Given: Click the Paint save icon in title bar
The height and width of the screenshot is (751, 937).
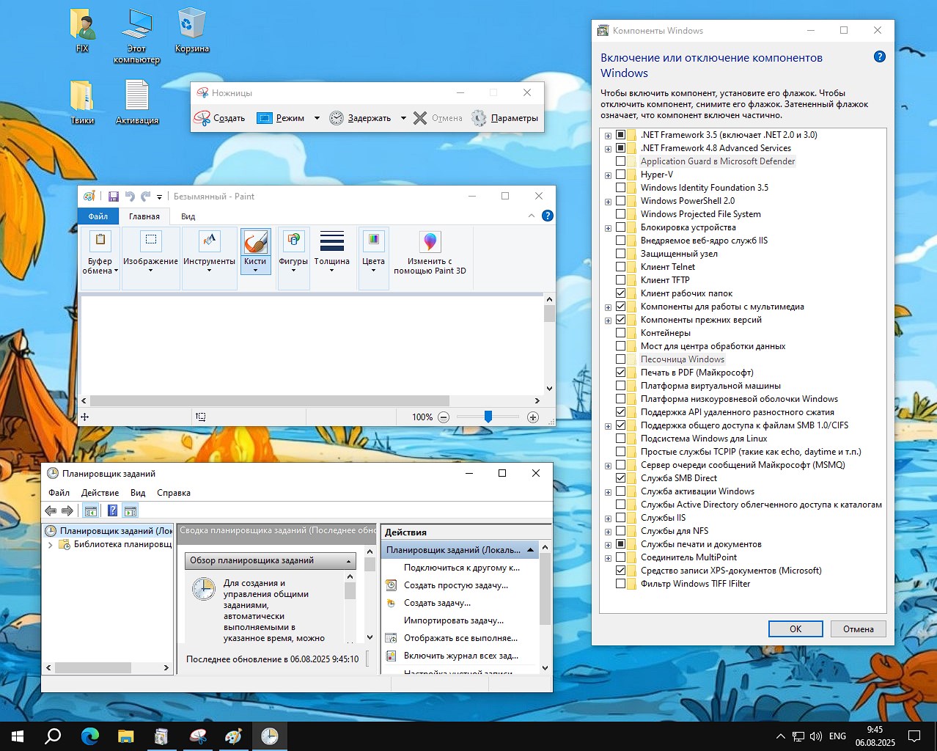Looking at the screenshot, I should pos(114,197).
